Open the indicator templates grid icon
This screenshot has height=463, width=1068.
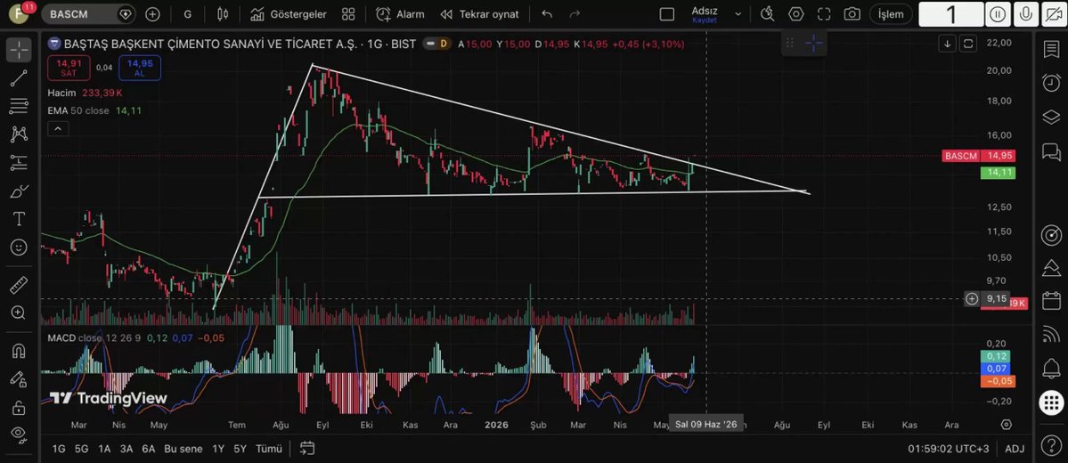tap(348, 14)
